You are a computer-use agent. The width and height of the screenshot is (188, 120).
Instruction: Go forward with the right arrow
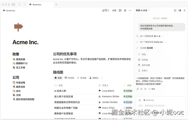[25, 5]
